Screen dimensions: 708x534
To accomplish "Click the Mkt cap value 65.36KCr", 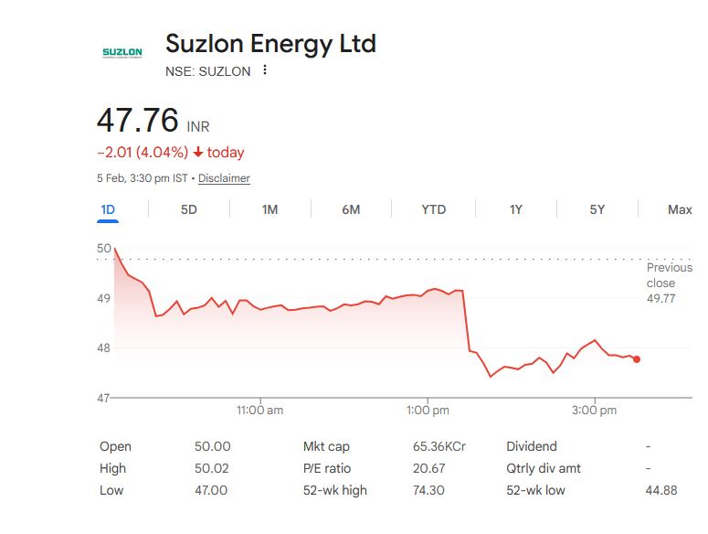I will pyautogui.click(x=439, y=446).
